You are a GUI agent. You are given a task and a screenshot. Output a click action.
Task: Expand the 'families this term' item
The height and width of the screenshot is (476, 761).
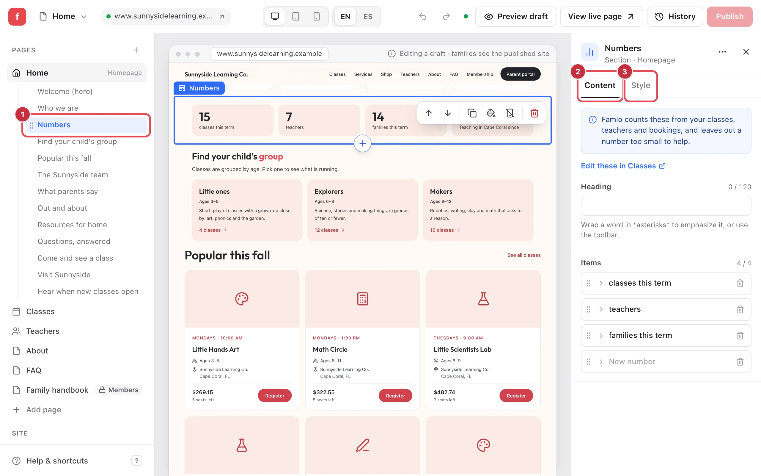tap(601, 336)
